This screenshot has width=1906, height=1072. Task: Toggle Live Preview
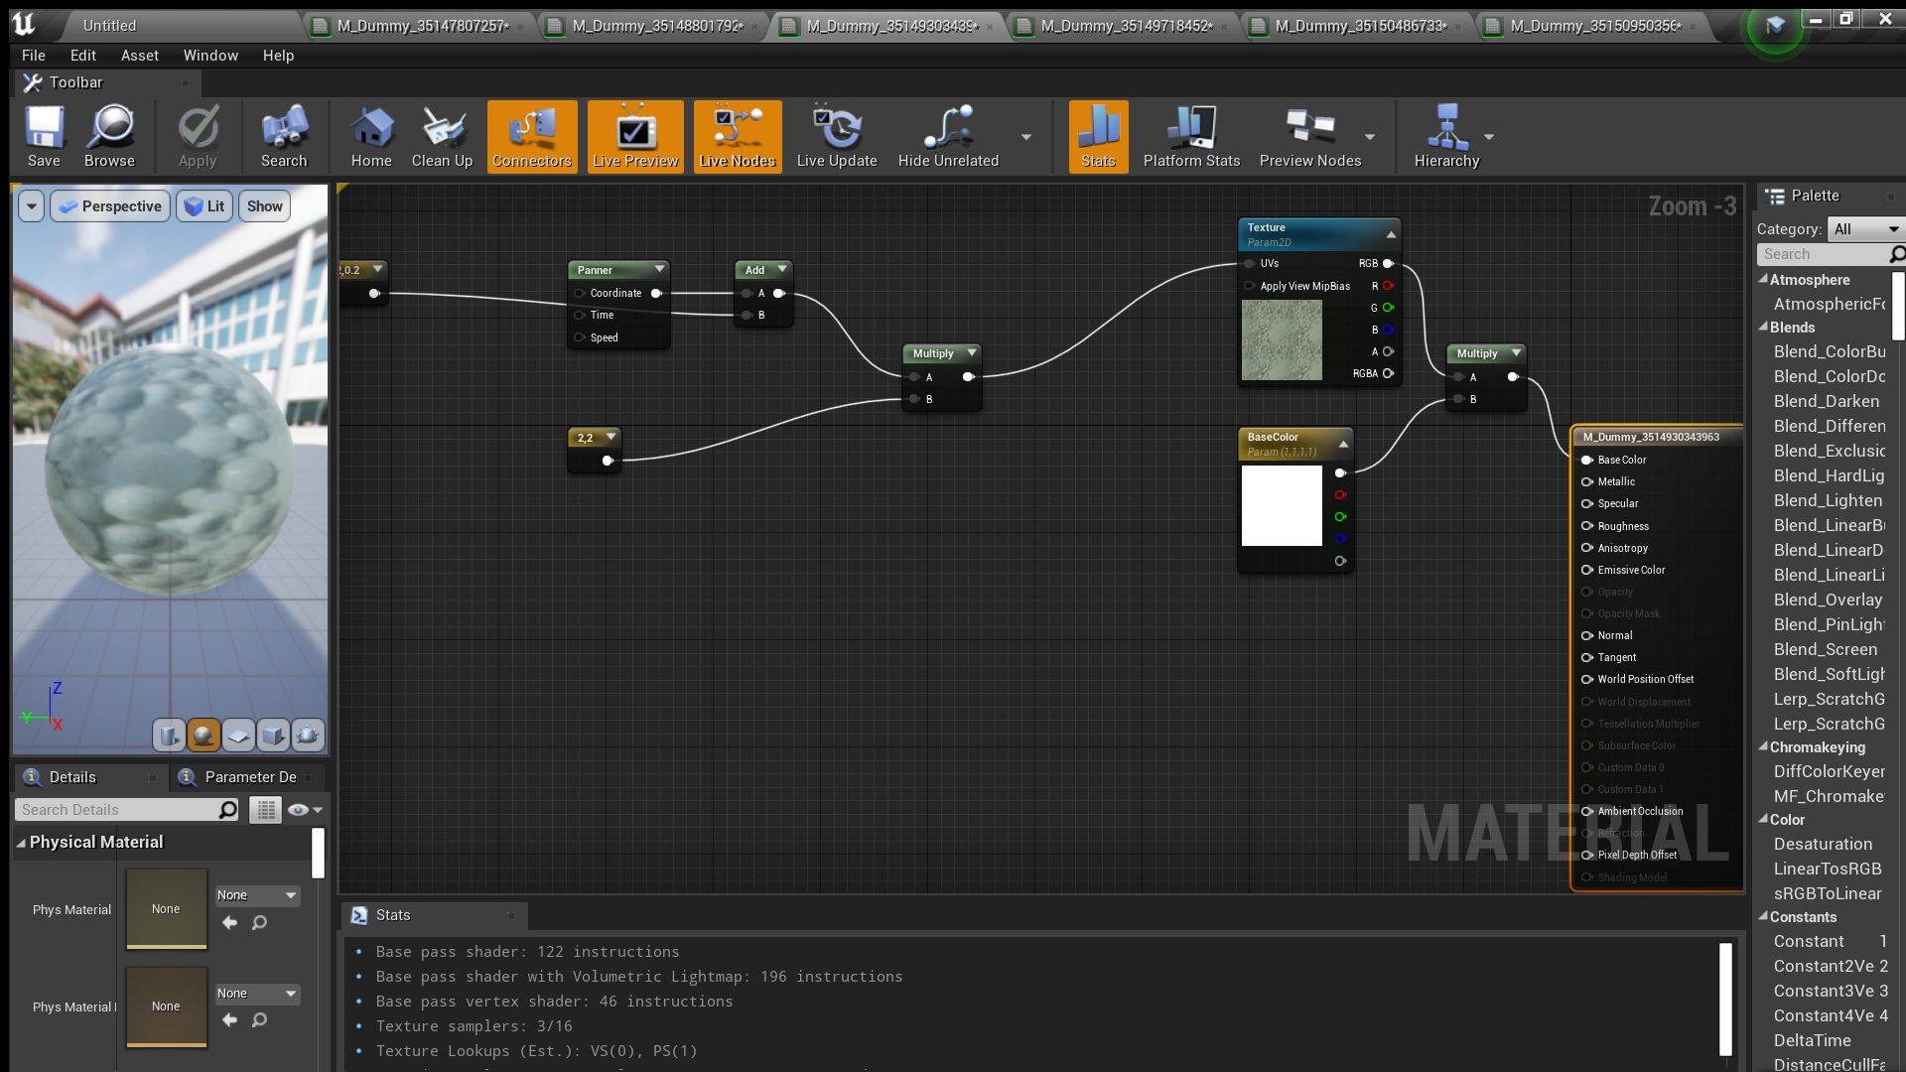click(634, 136)
